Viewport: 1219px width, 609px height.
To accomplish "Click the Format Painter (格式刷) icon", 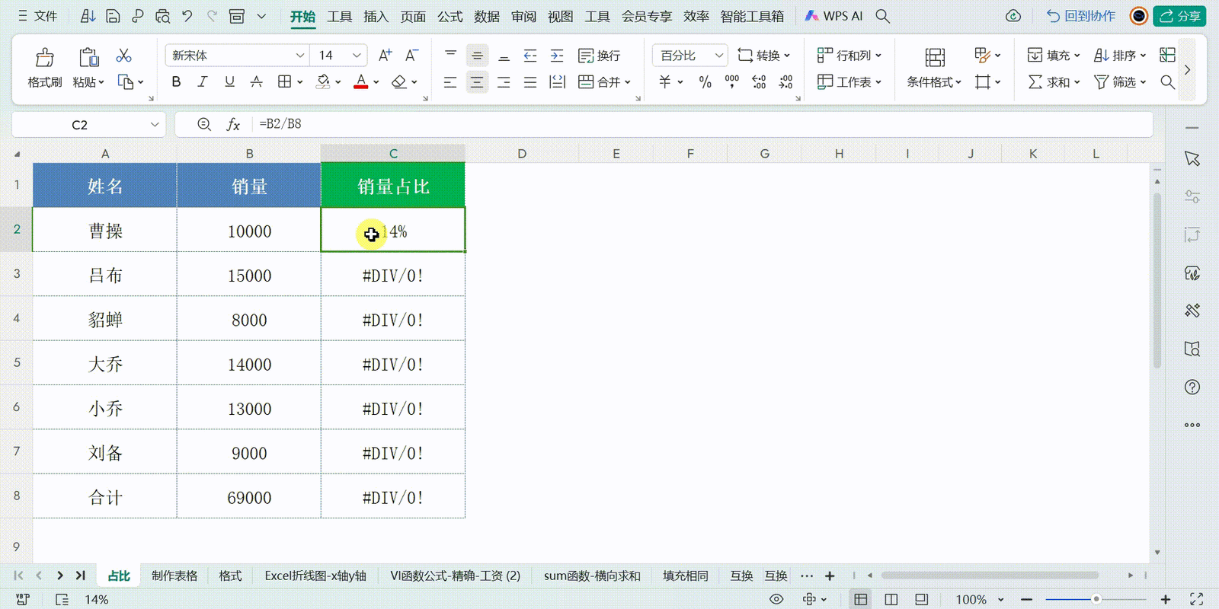I will tap(44, 57).
